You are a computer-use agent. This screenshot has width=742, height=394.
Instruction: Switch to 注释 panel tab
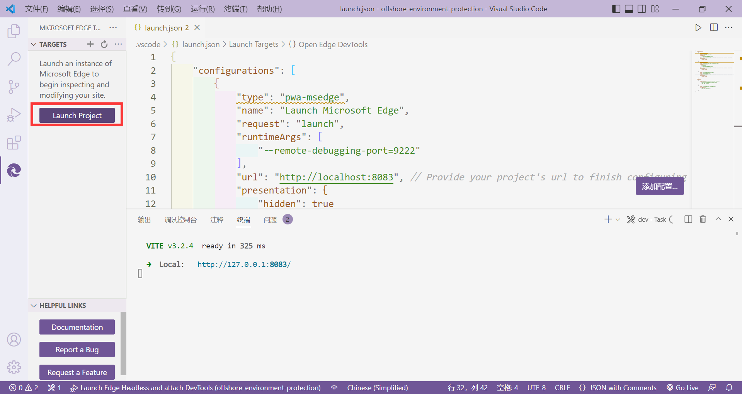(x=217, y=219)
